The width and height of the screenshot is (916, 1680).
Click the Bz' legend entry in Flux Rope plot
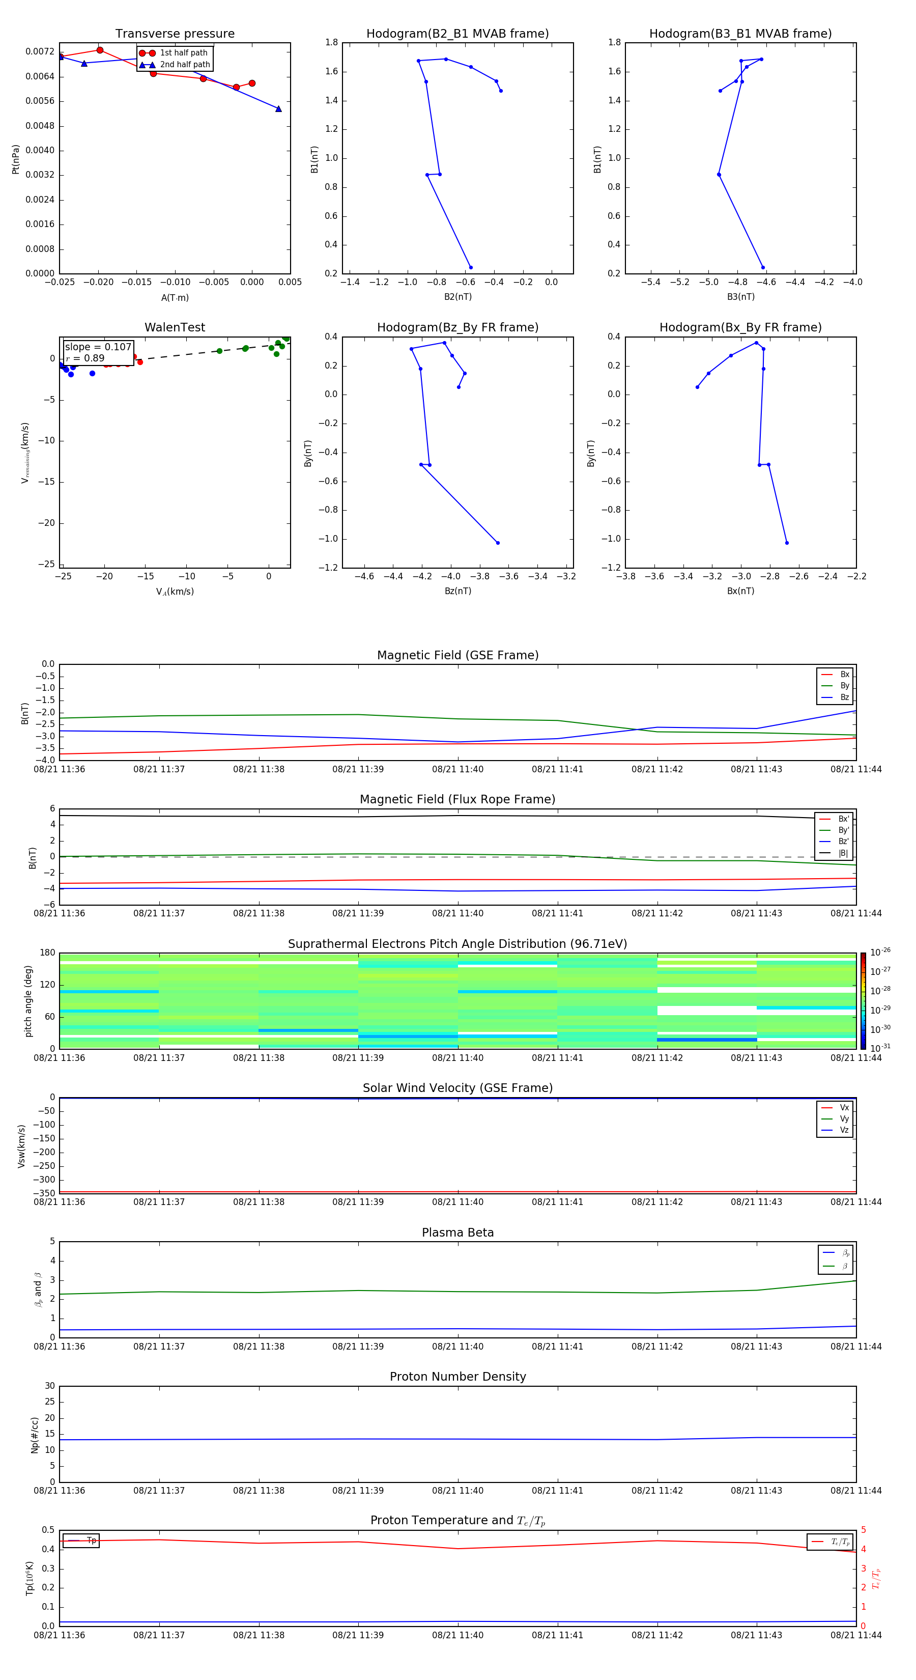pos(834,842)
